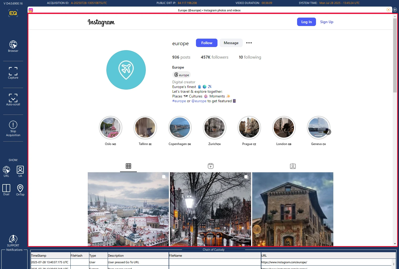Open the Sign Up link
Image resolution: width=399 pixels, height=269 pixels.
pos(327,22)
